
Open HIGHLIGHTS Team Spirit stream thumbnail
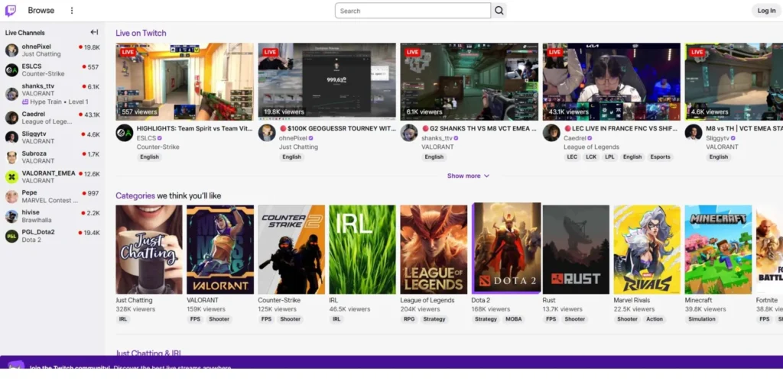click(x=185, y=82)
